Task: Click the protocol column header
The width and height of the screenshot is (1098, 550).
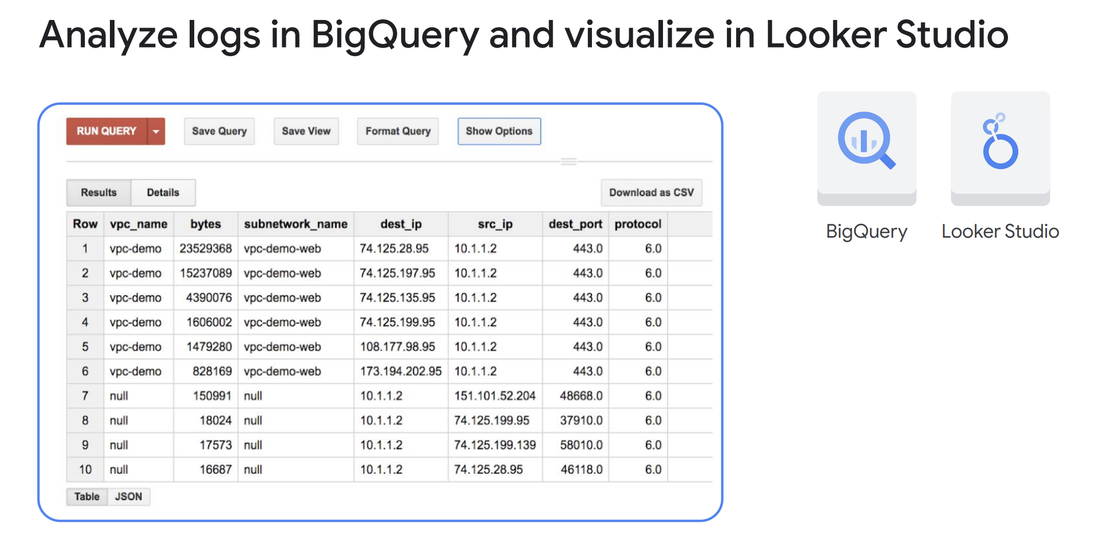Action: click(x=637, y=224)
